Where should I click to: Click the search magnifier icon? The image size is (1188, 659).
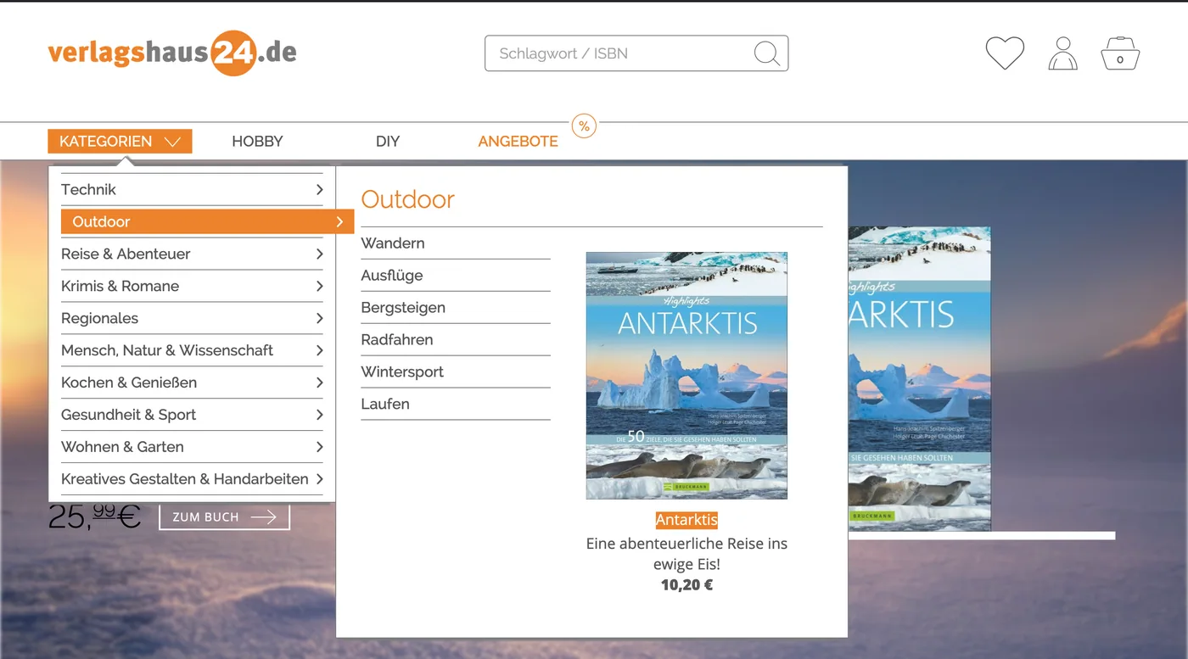point(766,53)
